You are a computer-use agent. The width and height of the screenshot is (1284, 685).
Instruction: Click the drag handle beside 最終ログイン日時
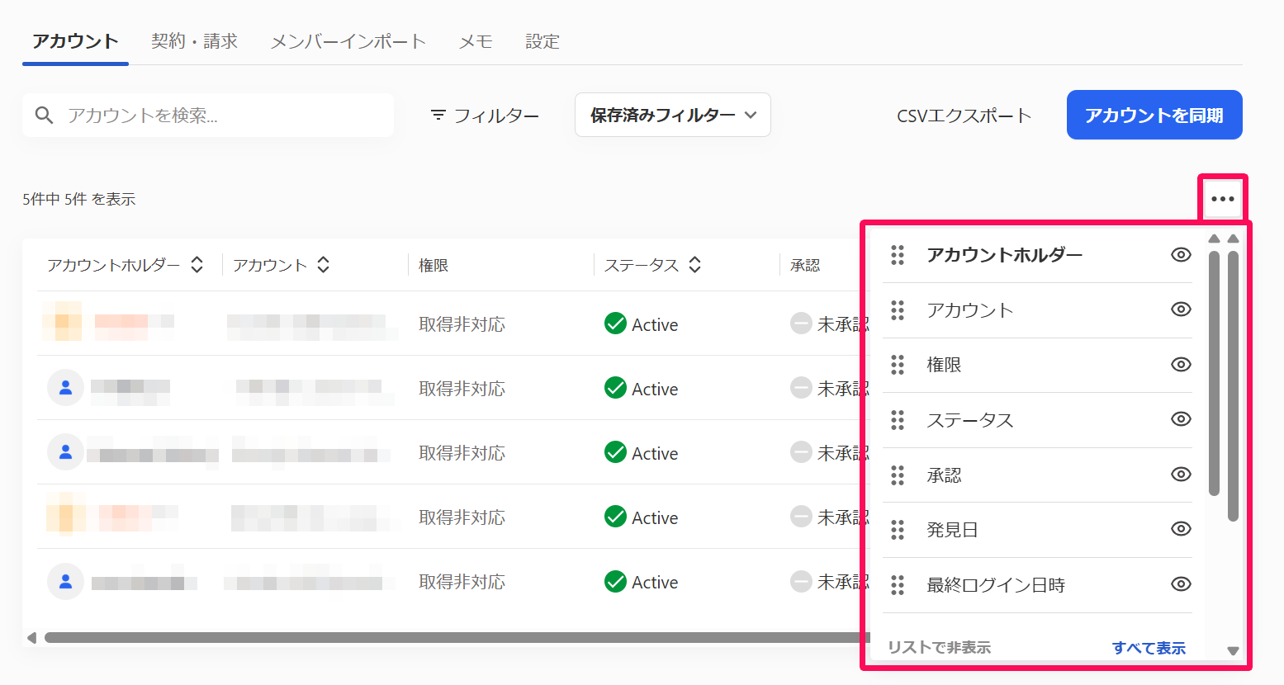[x=898, y=584]
